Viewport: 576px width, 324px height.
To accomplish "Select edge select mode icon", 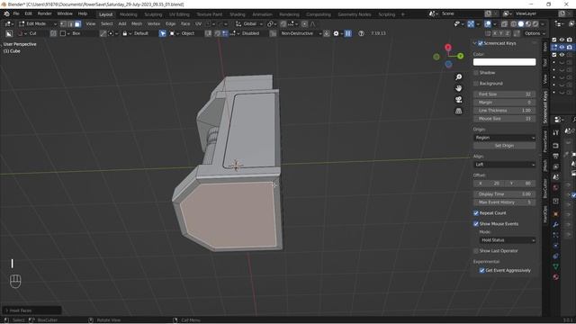I will (70, 24).
